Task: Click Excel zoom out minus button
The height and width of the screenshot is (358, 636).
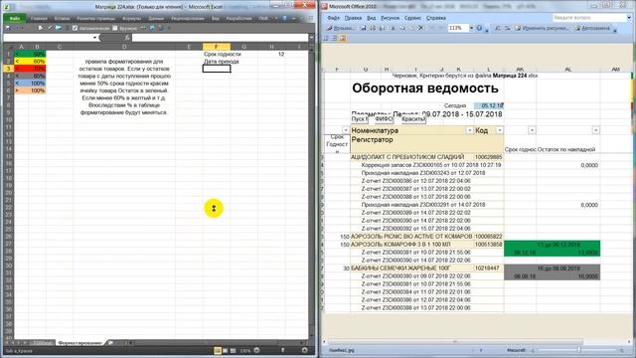Action: 256,350
